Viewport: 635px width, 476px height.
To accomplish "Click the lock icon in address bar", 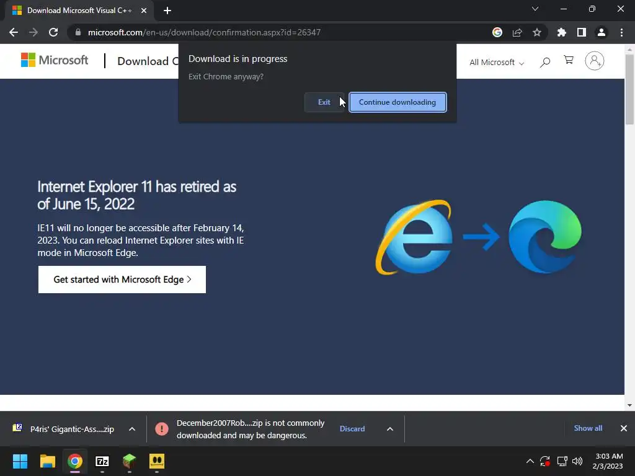I will pos(78,32).
